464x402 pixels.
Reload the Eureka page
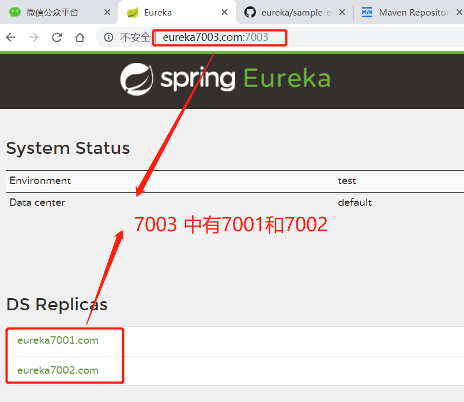[x=57, y=37]
